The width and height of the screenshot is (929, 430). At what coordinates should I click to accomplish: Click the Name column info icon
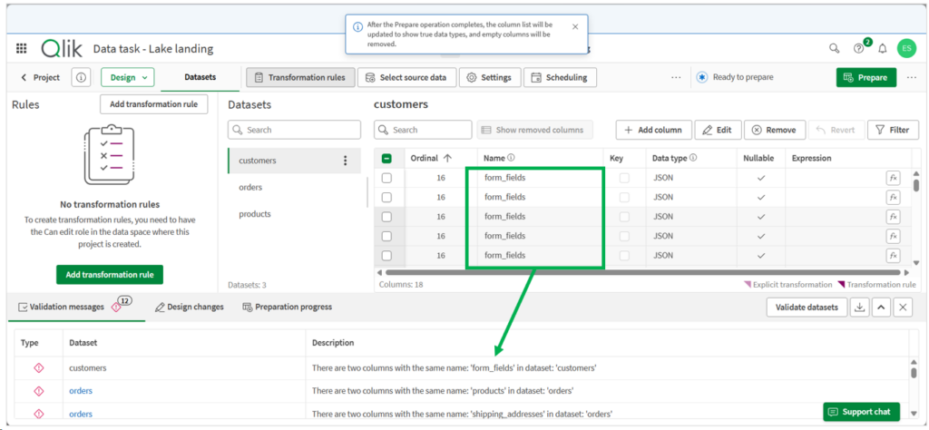click(511, 158)
